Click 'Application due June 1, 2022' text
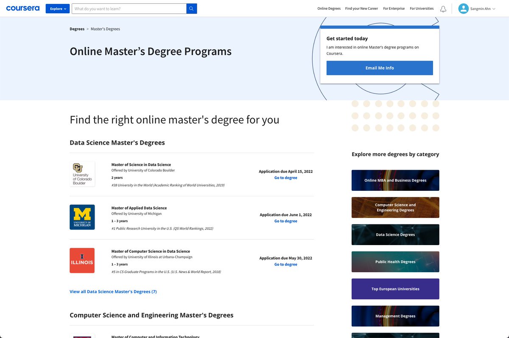This screenshot has height=338, width=509. pos(285,215)
